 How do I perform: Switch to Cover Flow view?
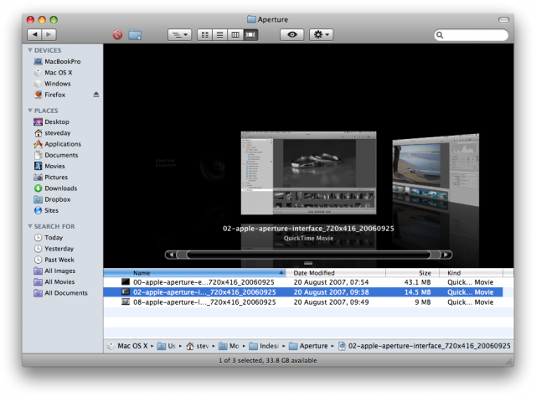250,35
